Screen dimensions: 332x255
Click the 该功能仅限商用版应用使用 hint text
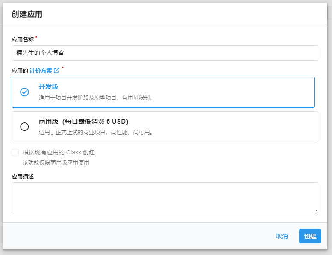pyautogui.click(x=56, y=163)
